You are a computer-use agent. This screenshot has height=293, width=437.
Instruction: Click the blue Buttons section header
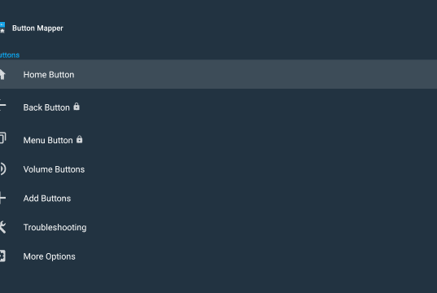[10, 55]
